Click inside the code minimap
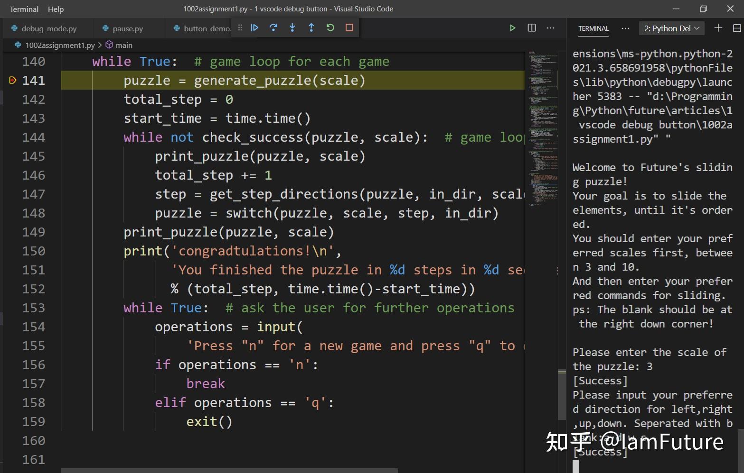Viewport: 744px width, 473px height. (544, 142)
